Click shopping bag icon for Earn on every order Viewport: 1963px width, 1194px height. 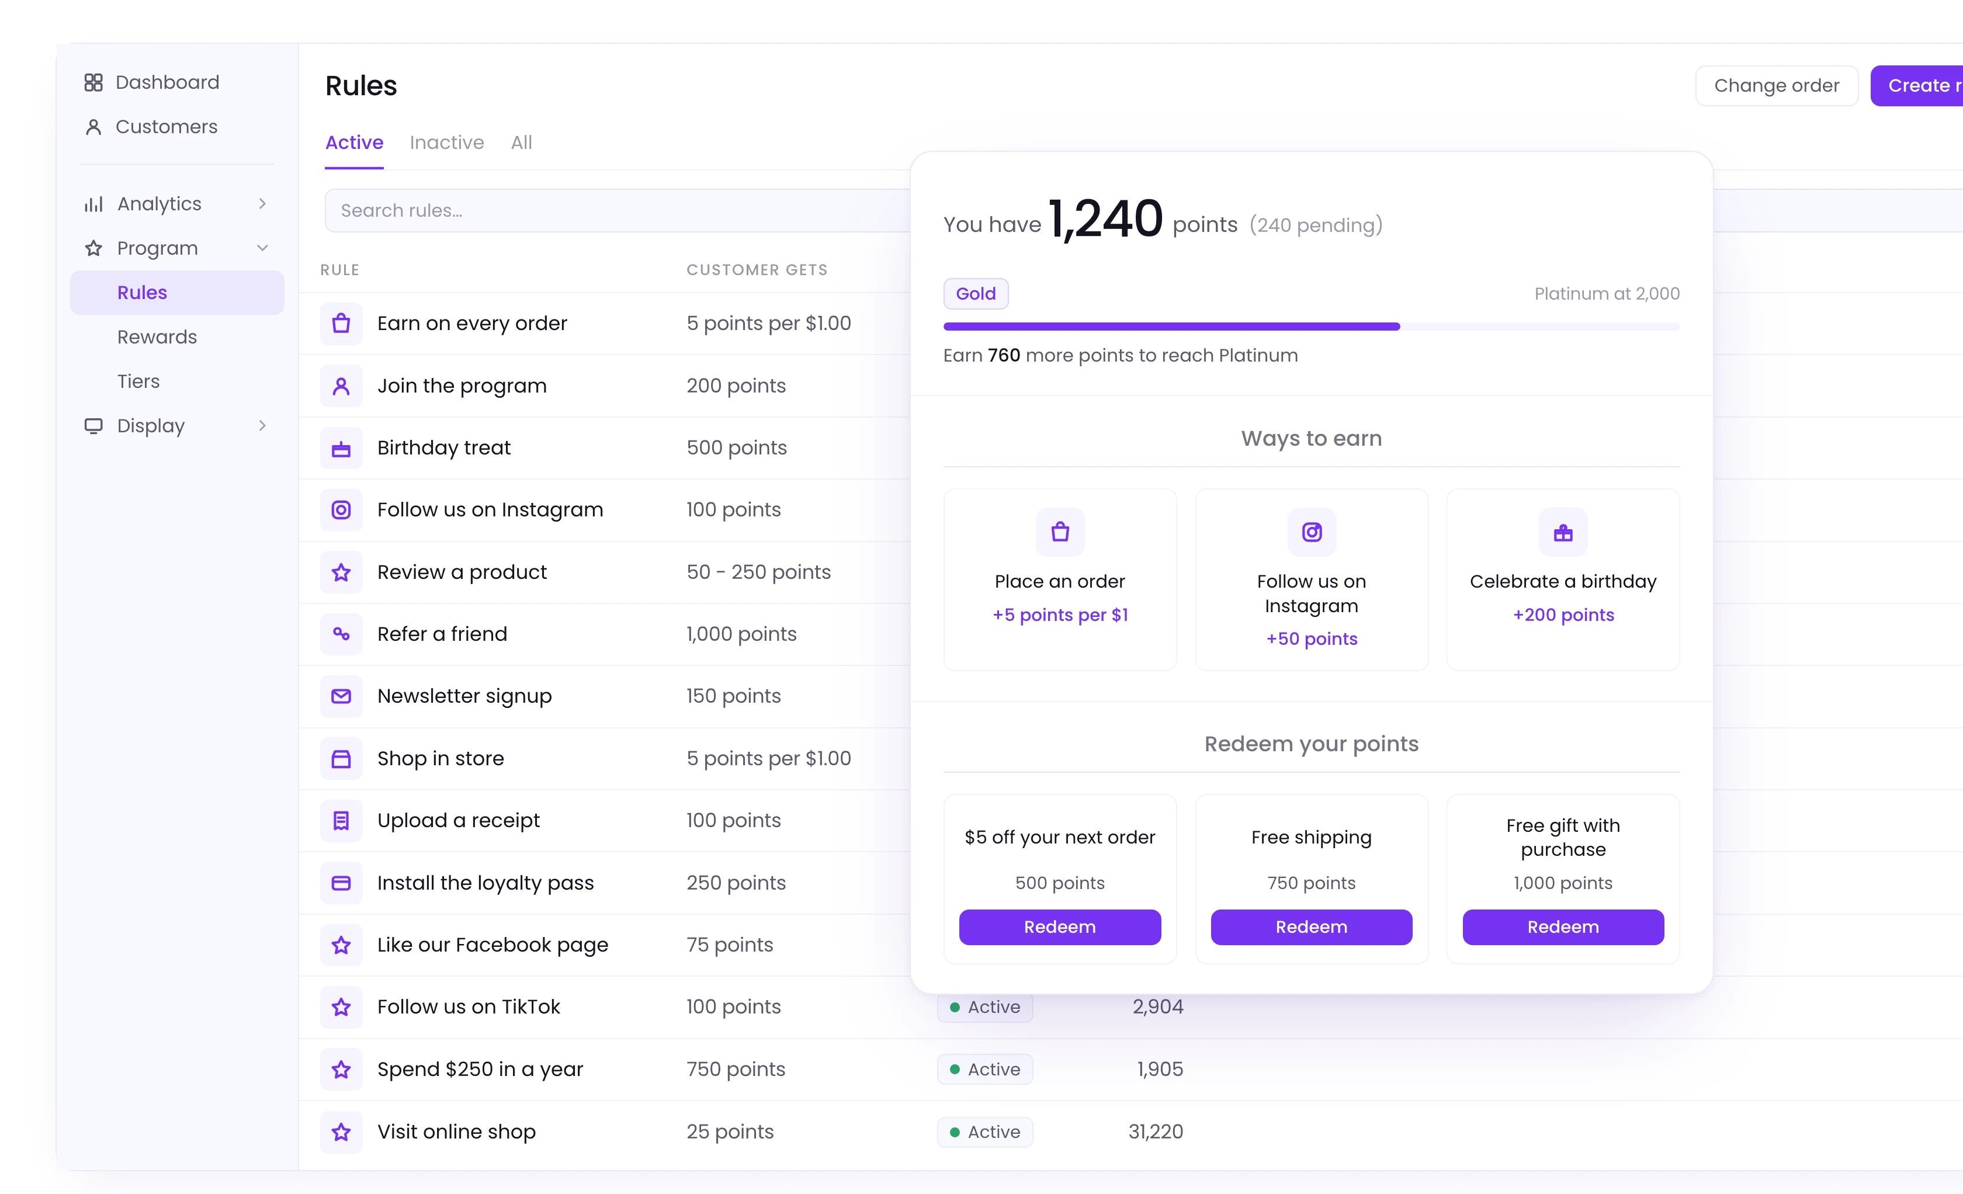point(341,324)
